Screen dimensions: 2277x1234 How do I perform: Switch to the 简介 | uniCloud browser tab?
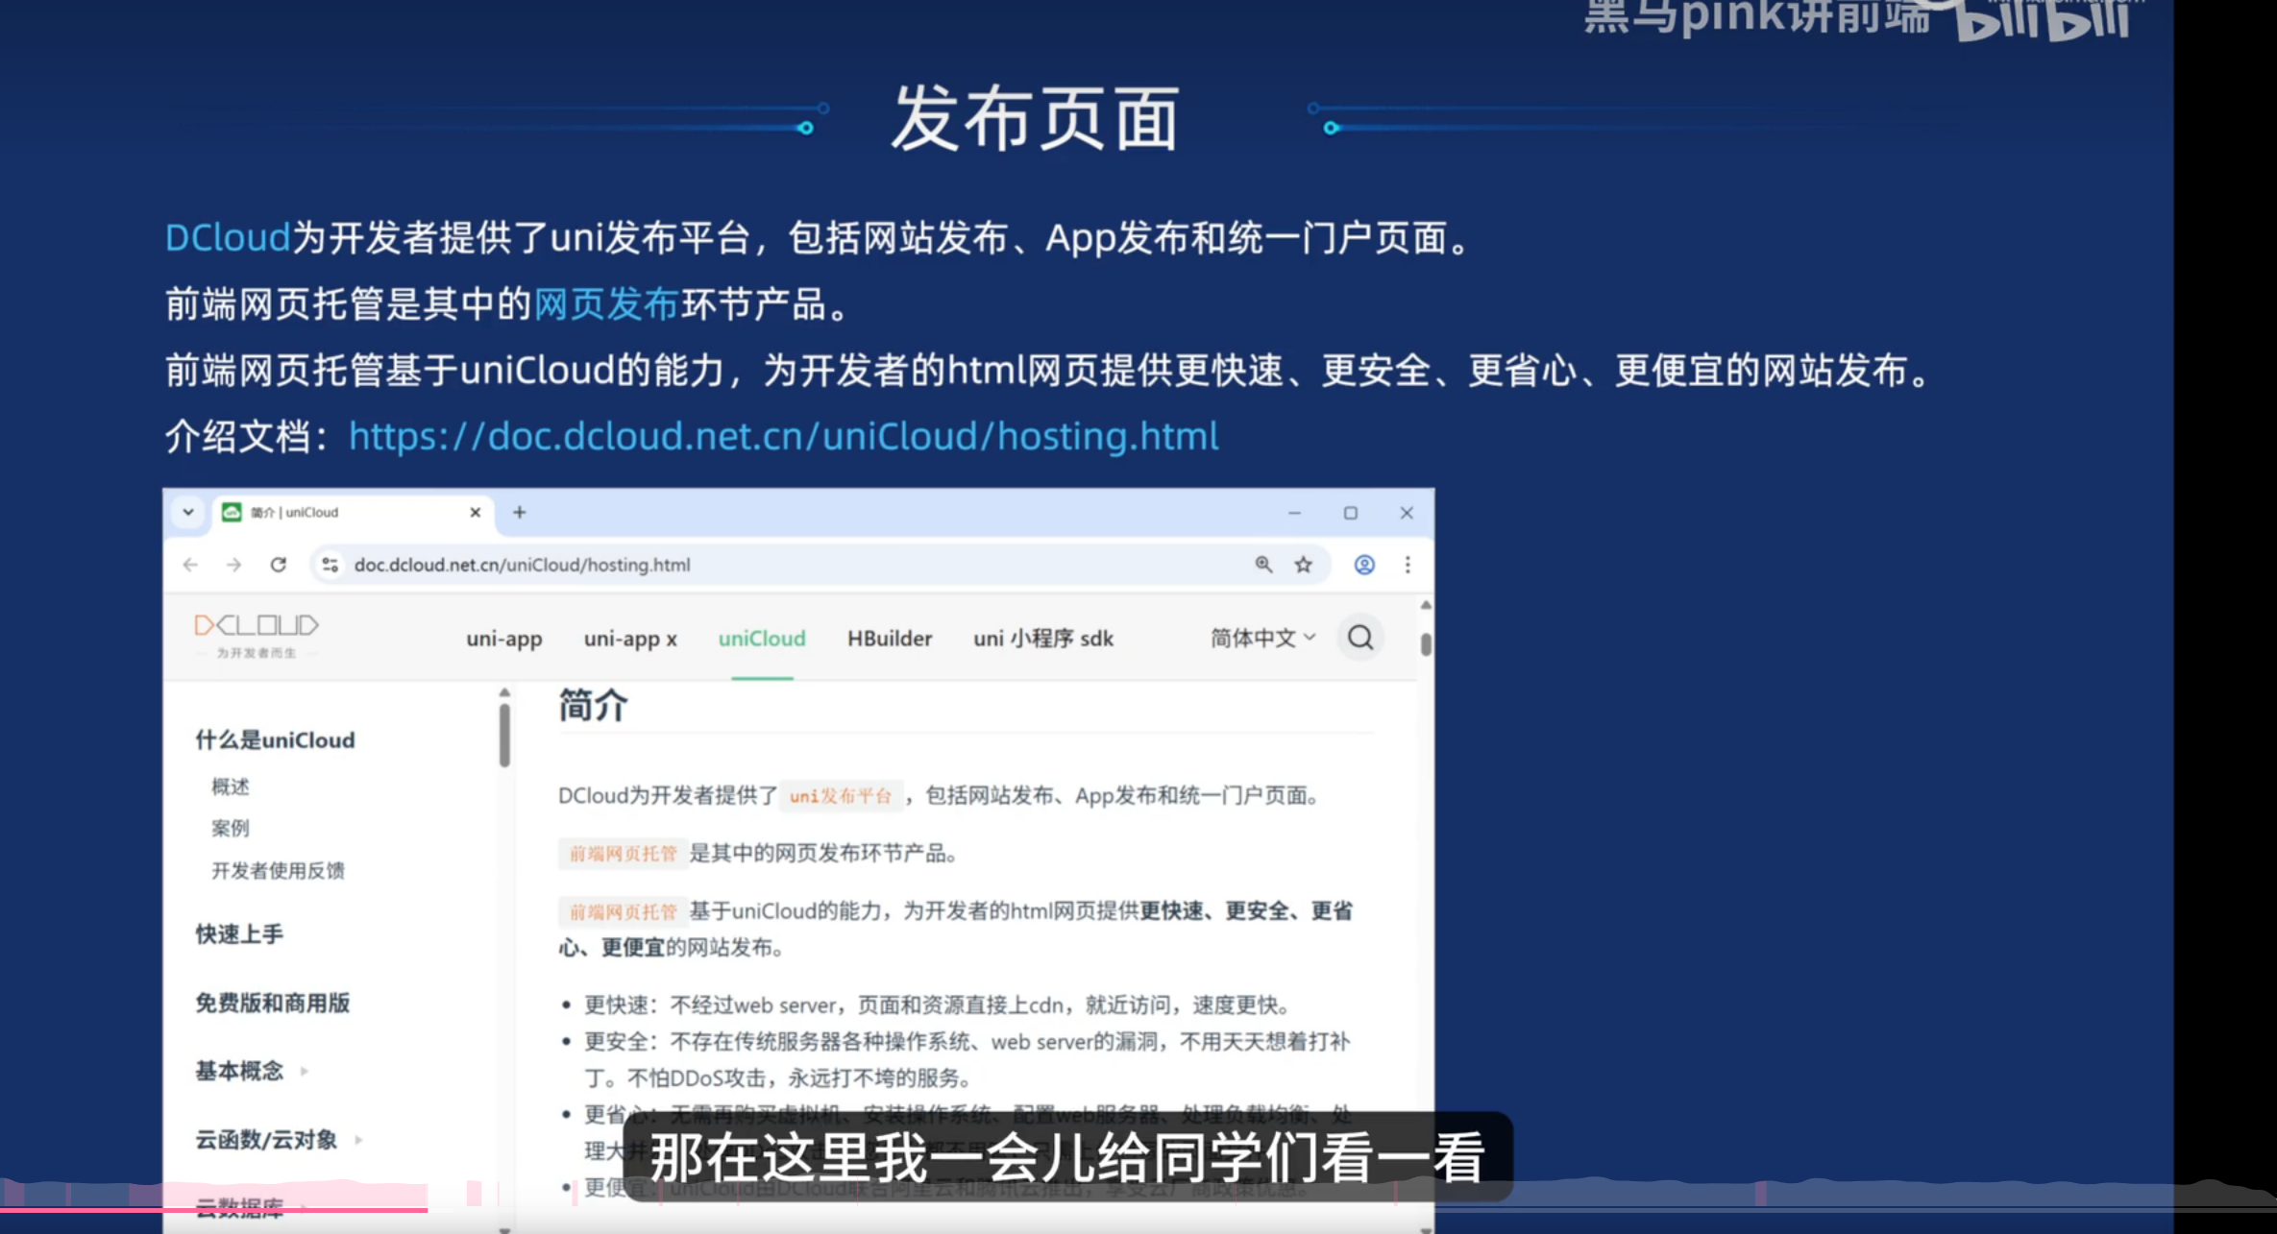pyautogui.click(x=351, y=512)
